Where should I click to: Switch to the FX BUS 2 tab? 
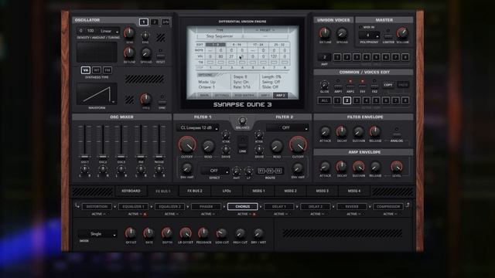click(195, 191)
